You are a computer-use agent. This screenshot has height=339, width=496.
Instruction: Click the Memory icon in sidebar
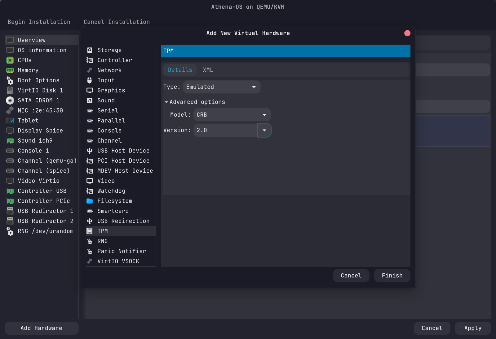click(x=10, y=70)
